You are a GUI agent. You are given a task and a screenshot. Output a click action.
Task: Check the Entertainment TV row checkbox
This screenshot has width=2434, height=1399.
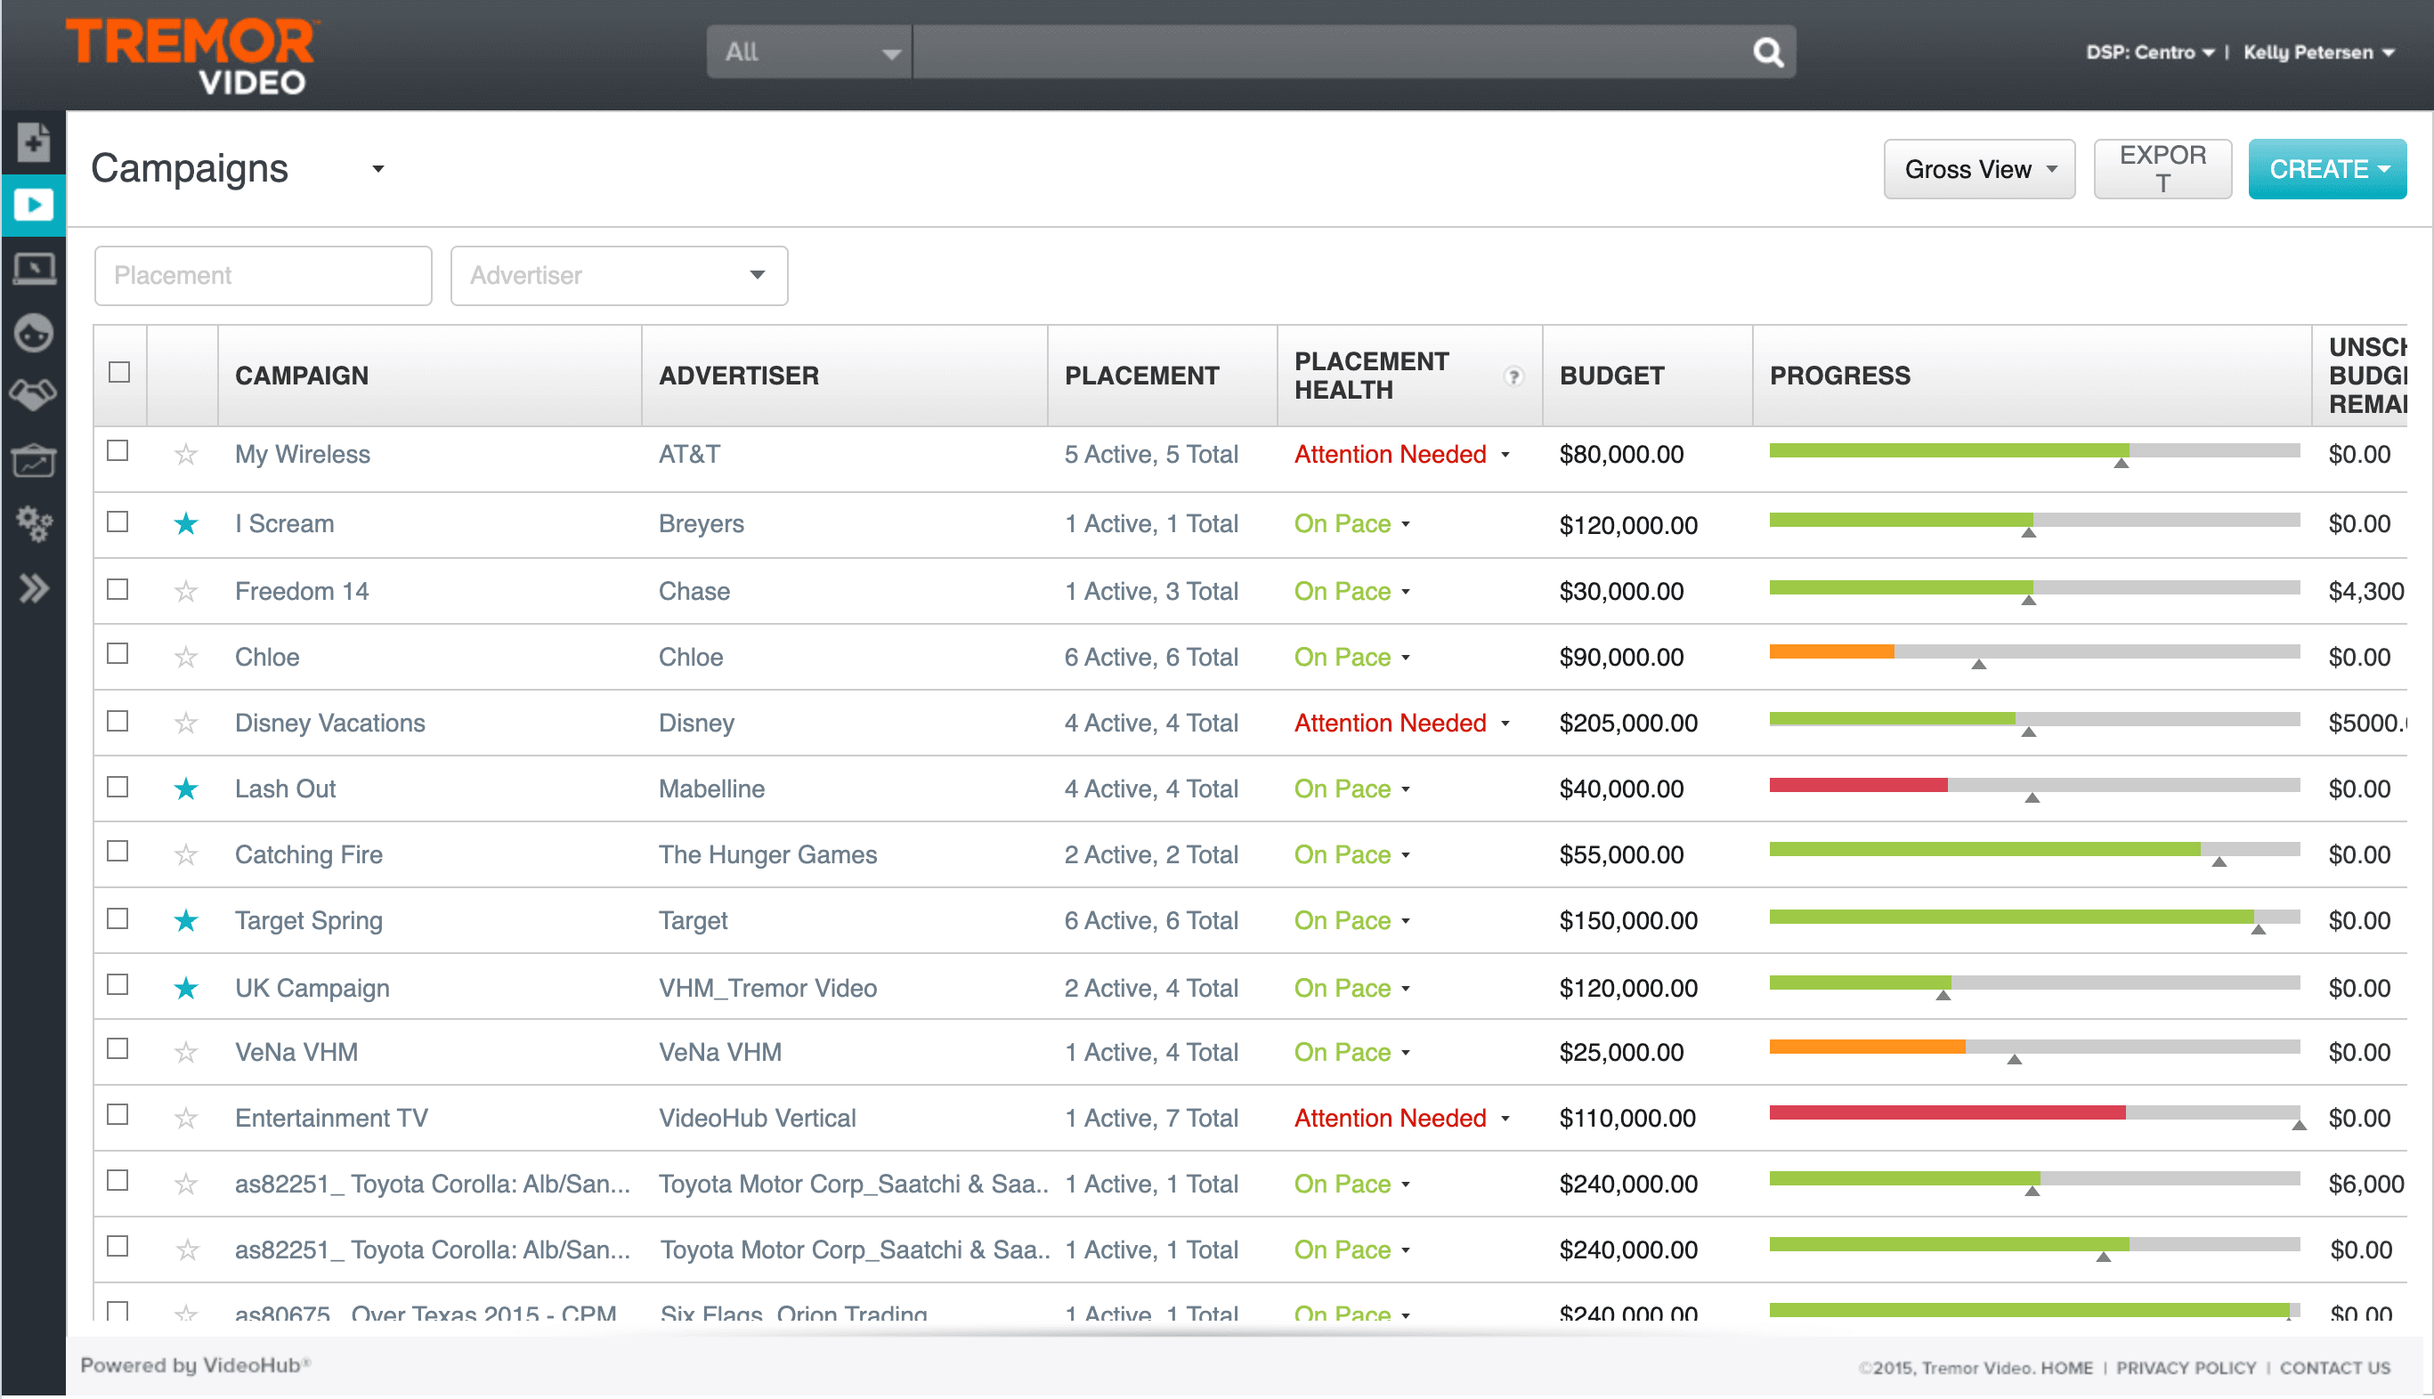point(118,1114)
